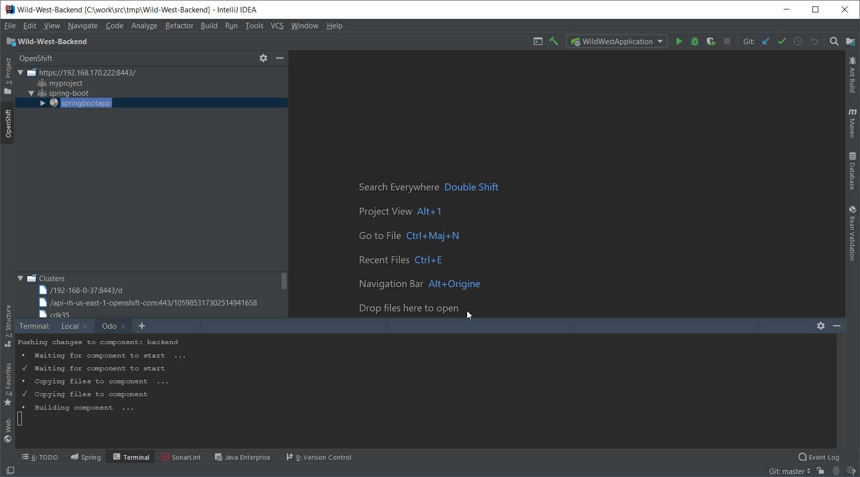This screenshot has height=477, width=860.
Task: Switch to the Local terminal tab
Action: pos(70,326)
